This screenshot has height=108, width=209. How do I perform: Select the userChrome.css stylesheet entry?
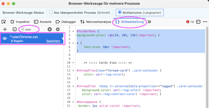point(32,39)
